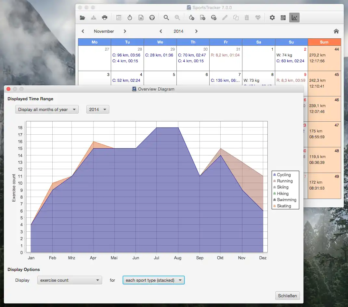Screen dimensions: 348x307
Task: Add new note via document-plus icon
Action: (x=202, y=18)
